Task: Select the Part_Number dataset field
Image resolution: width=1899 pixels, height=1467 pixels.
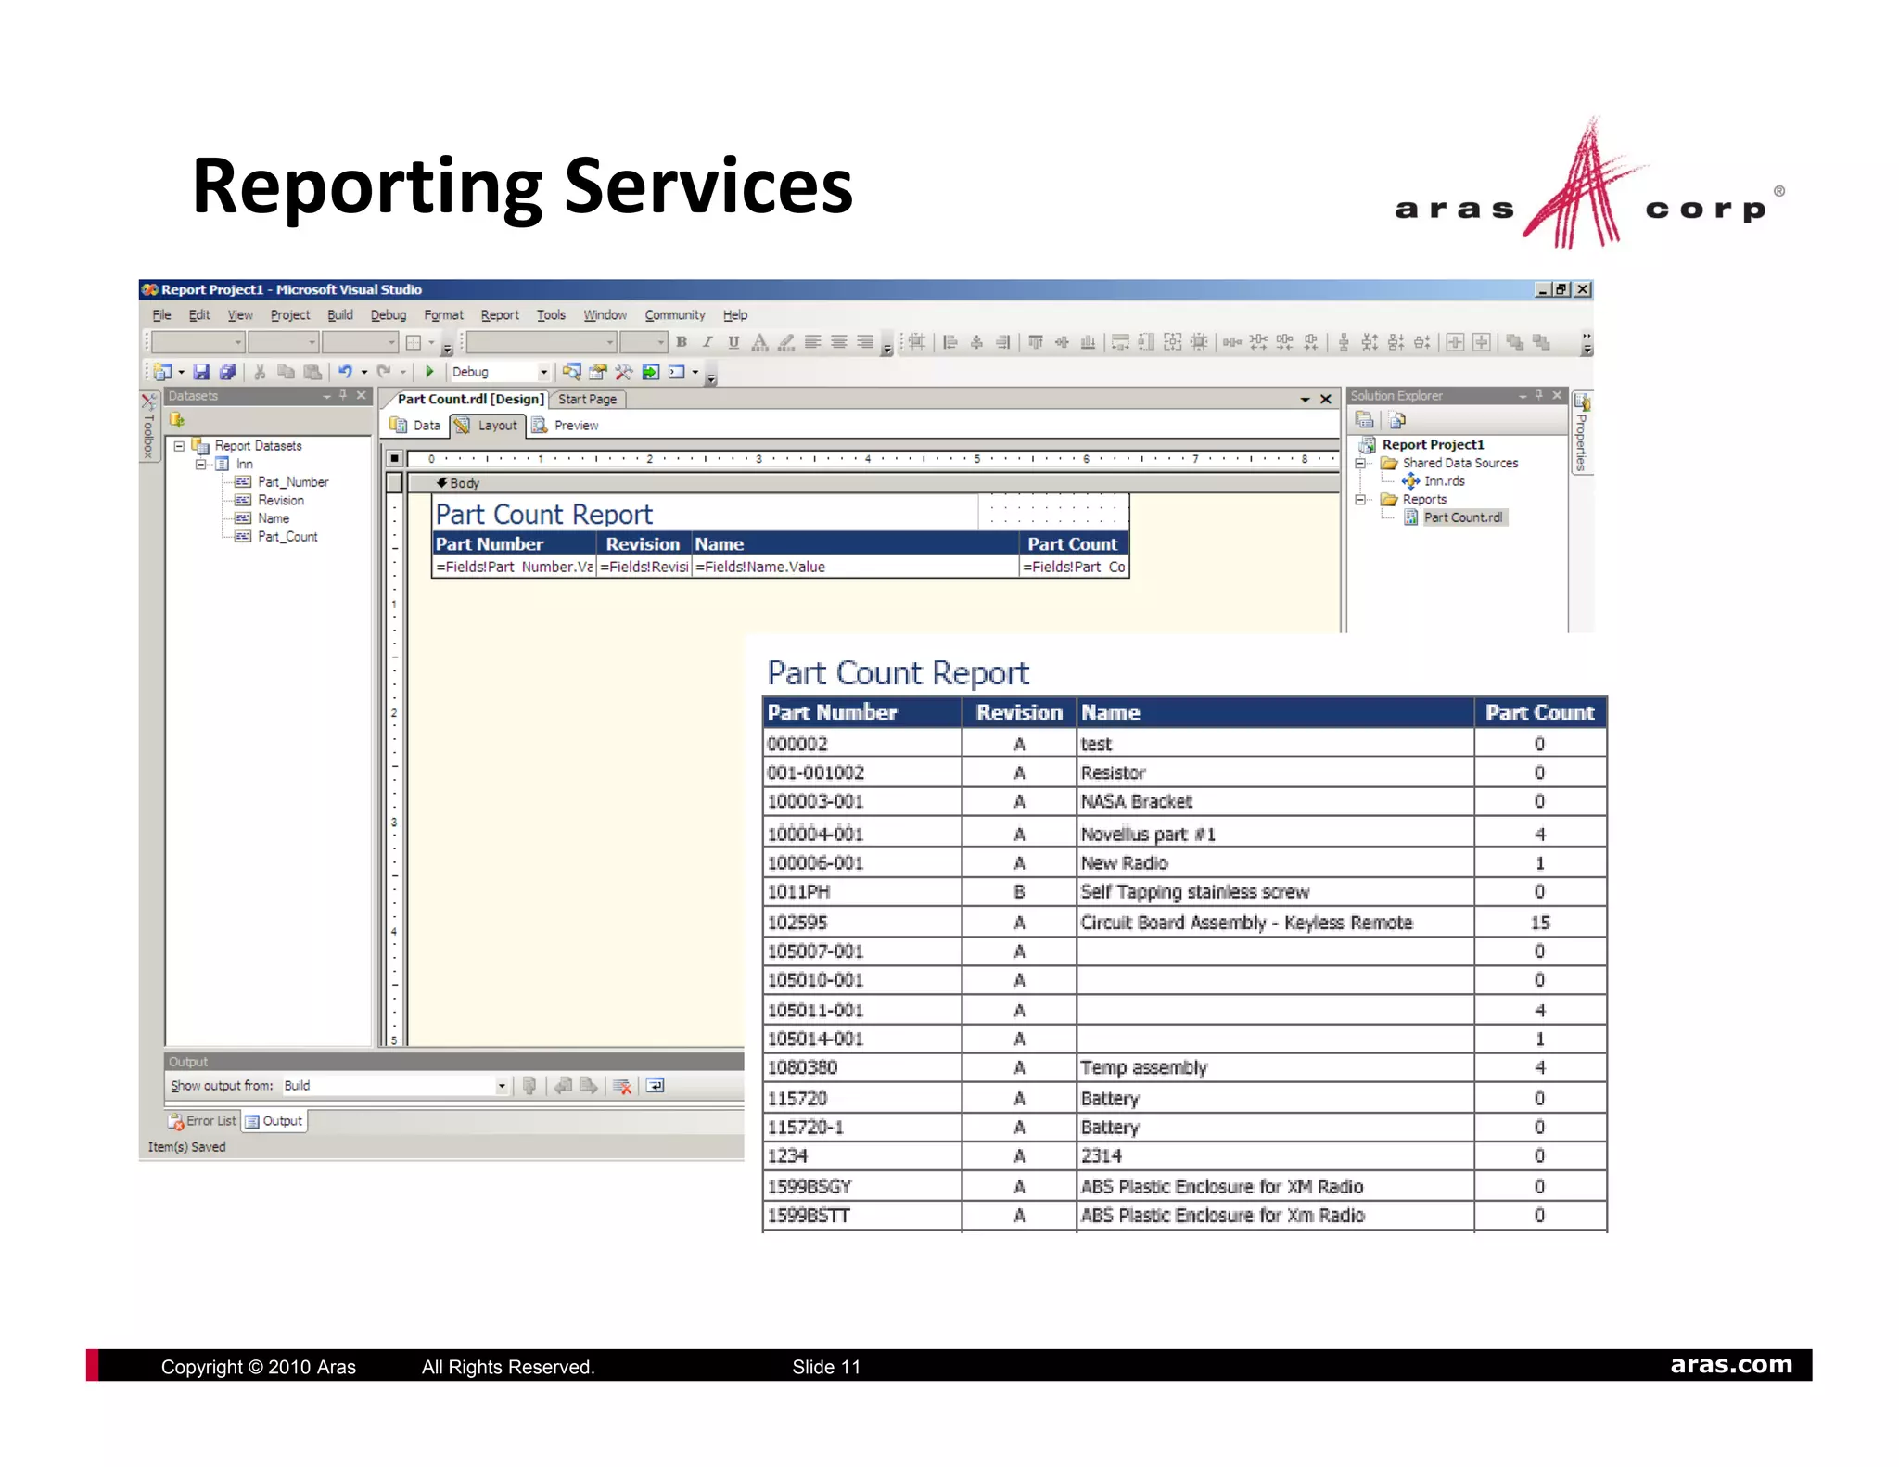Action: [293, 482]
